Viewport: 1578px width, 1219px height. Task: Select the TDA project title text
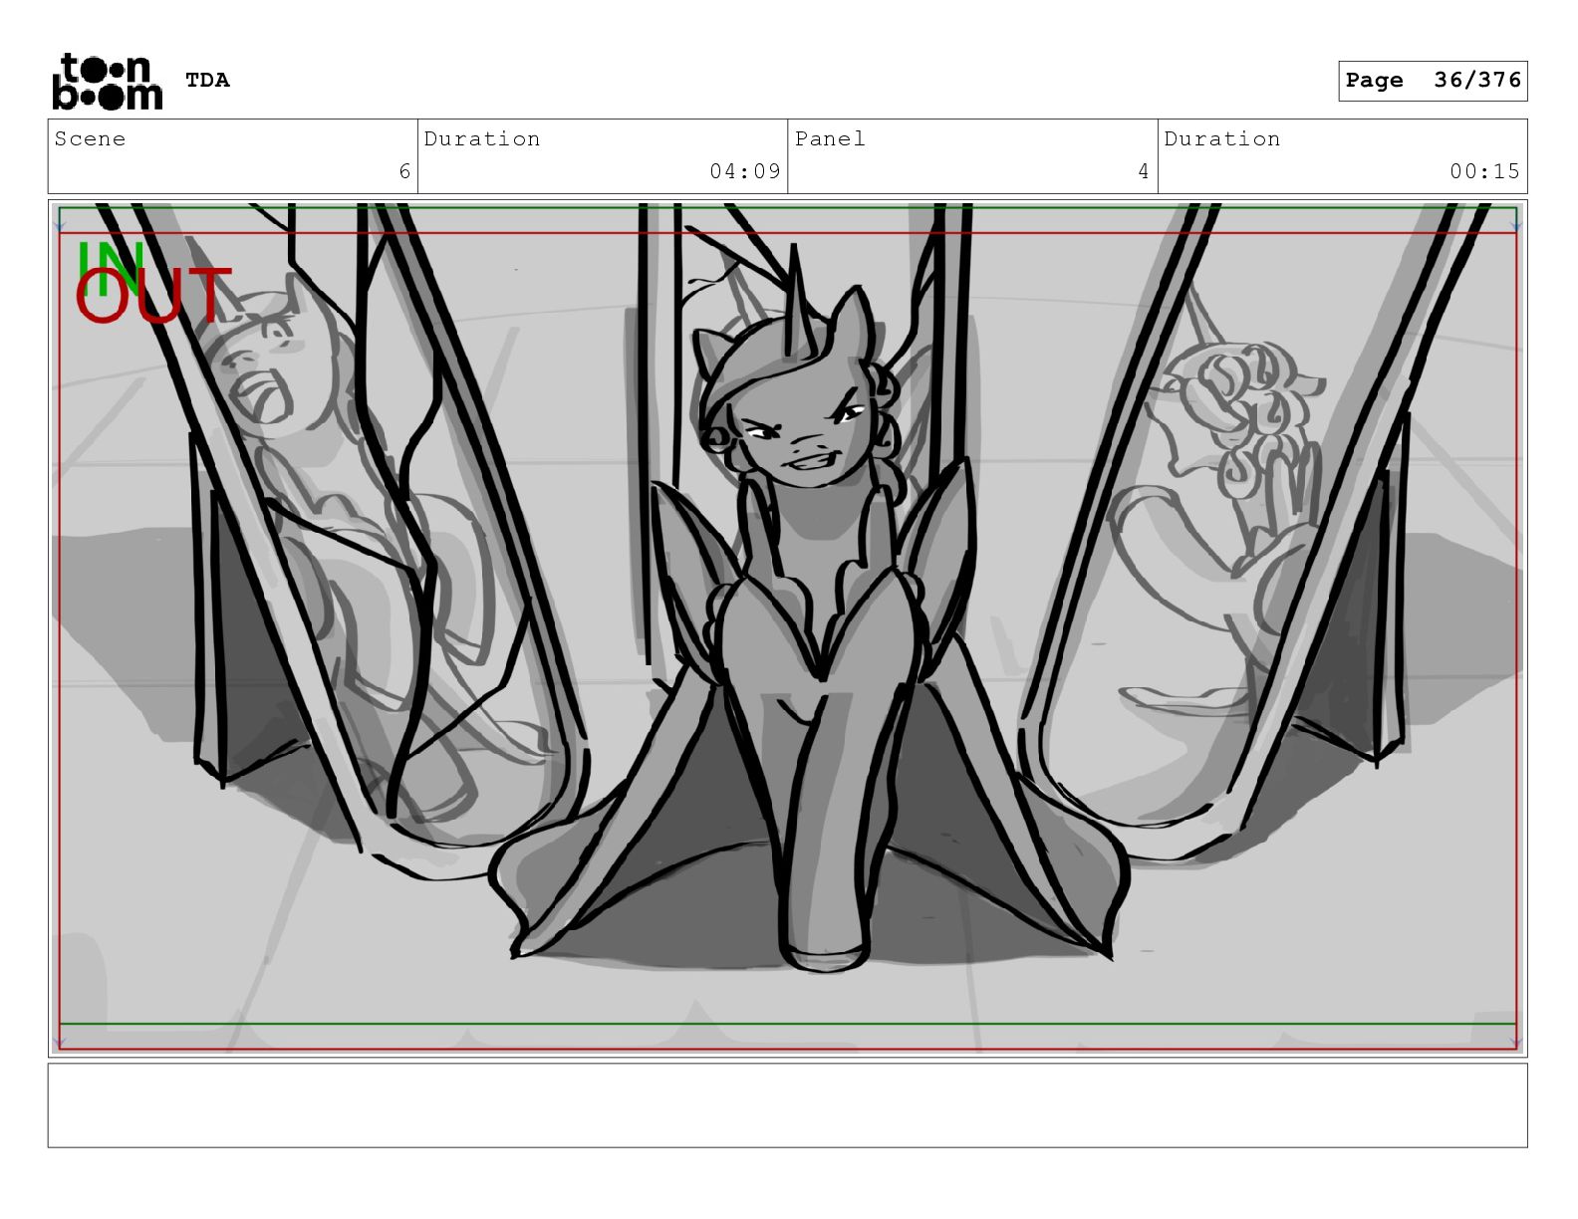[x=207, y=81]
